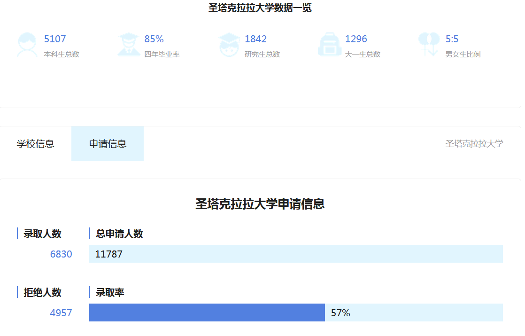The height and width of the screenshot is (336, 525).
Task: Click the 圣塔克拉拉大学数据一览 title
Action: coord(260,8)
